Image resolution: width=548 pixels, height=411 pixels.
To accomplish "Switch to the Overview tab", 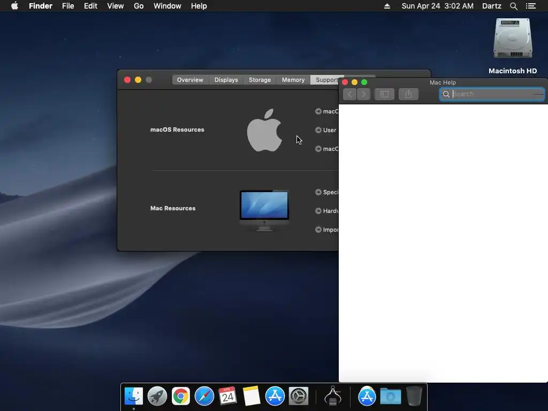I will [x=190, y=80].
